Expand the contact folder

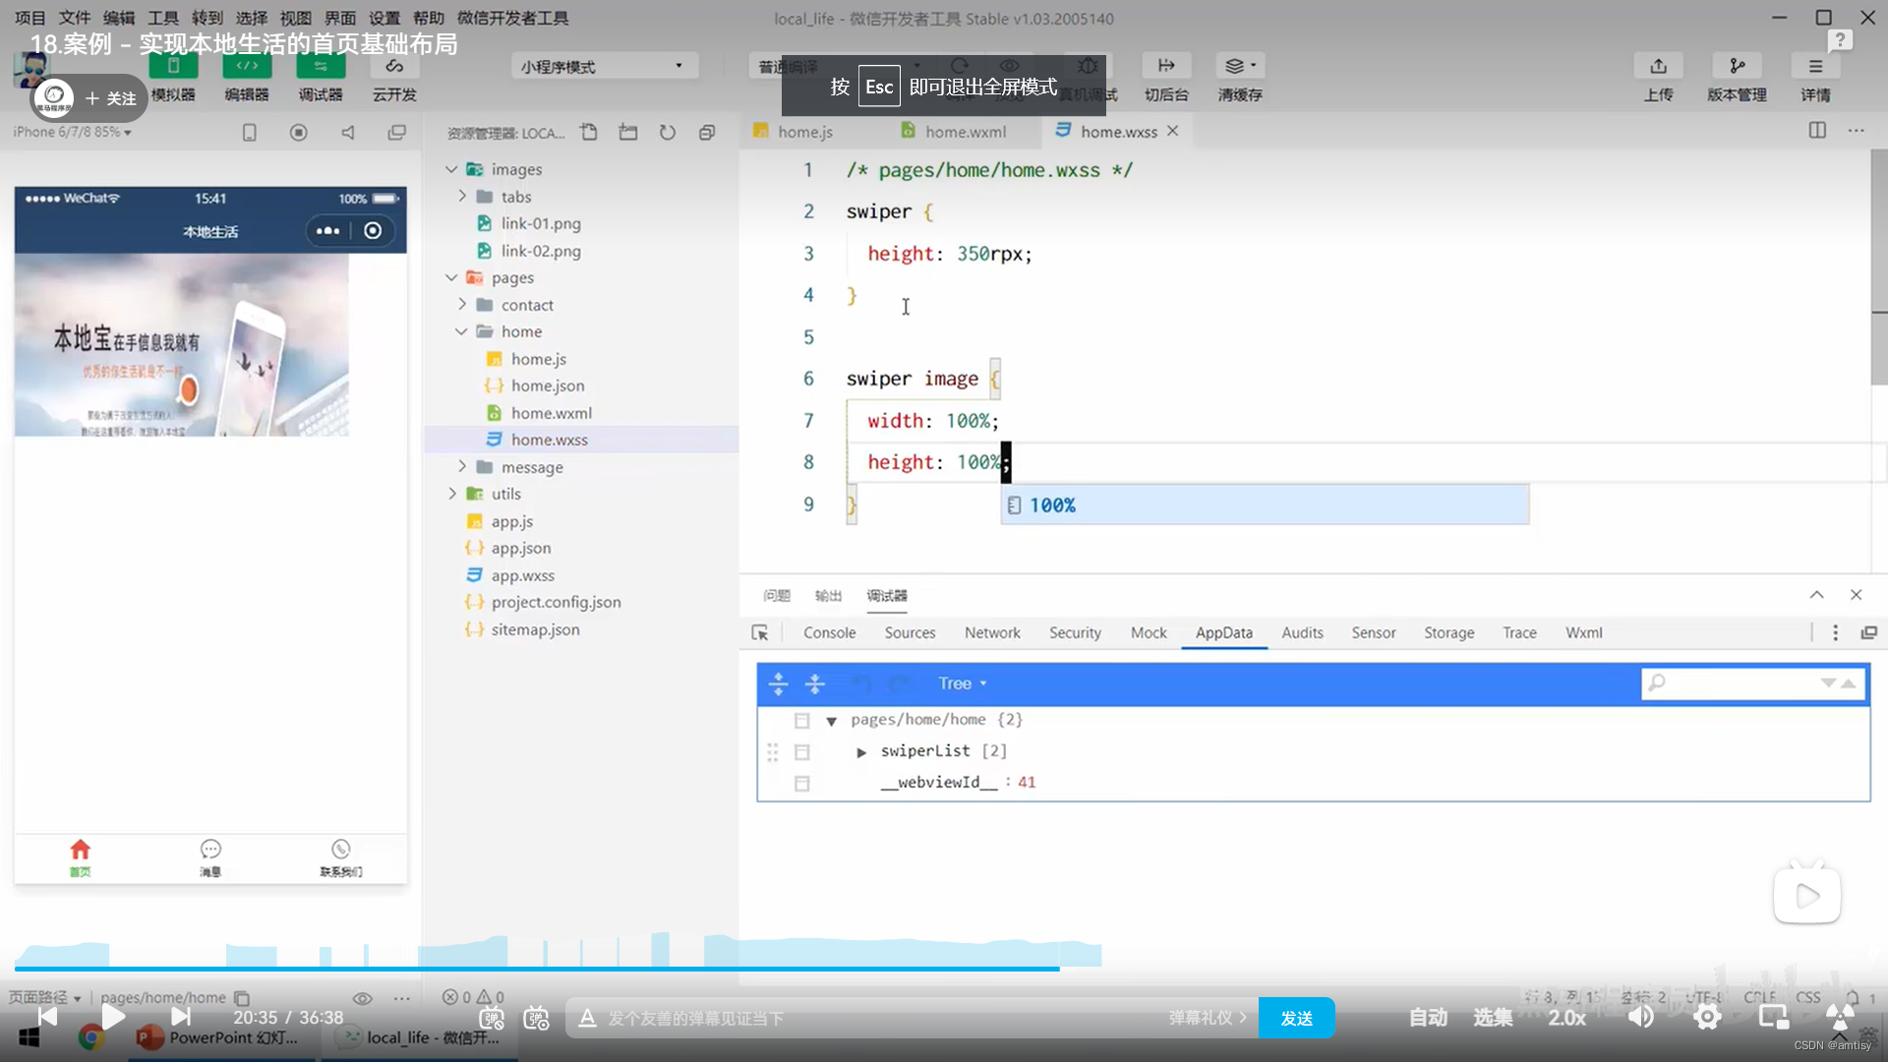(461, 305)
